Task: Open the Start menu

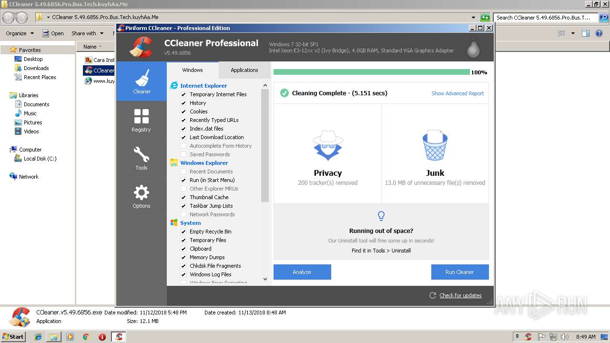Action: point(13,337)
